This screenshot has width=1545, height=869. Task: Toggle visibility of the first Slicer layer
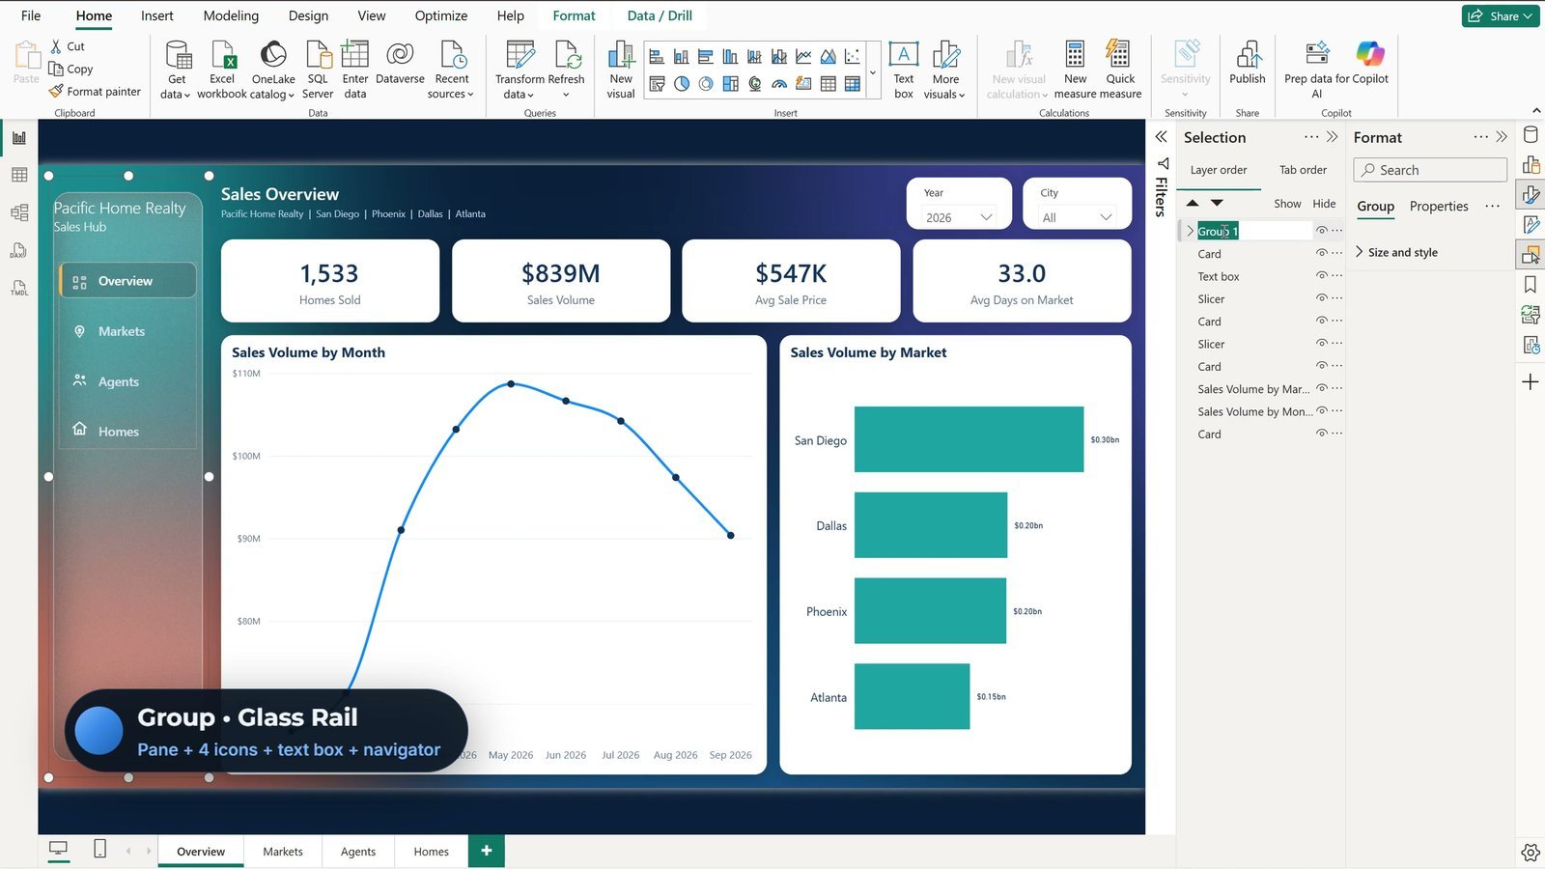[x=1321, y=298]
